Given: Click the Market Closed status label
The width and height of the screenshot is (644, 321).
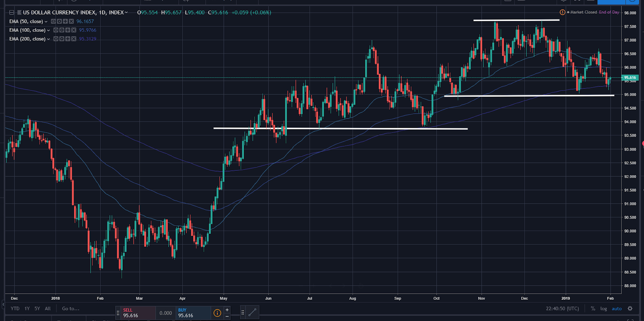Looking at the screenshot, I should pos(583,12).
